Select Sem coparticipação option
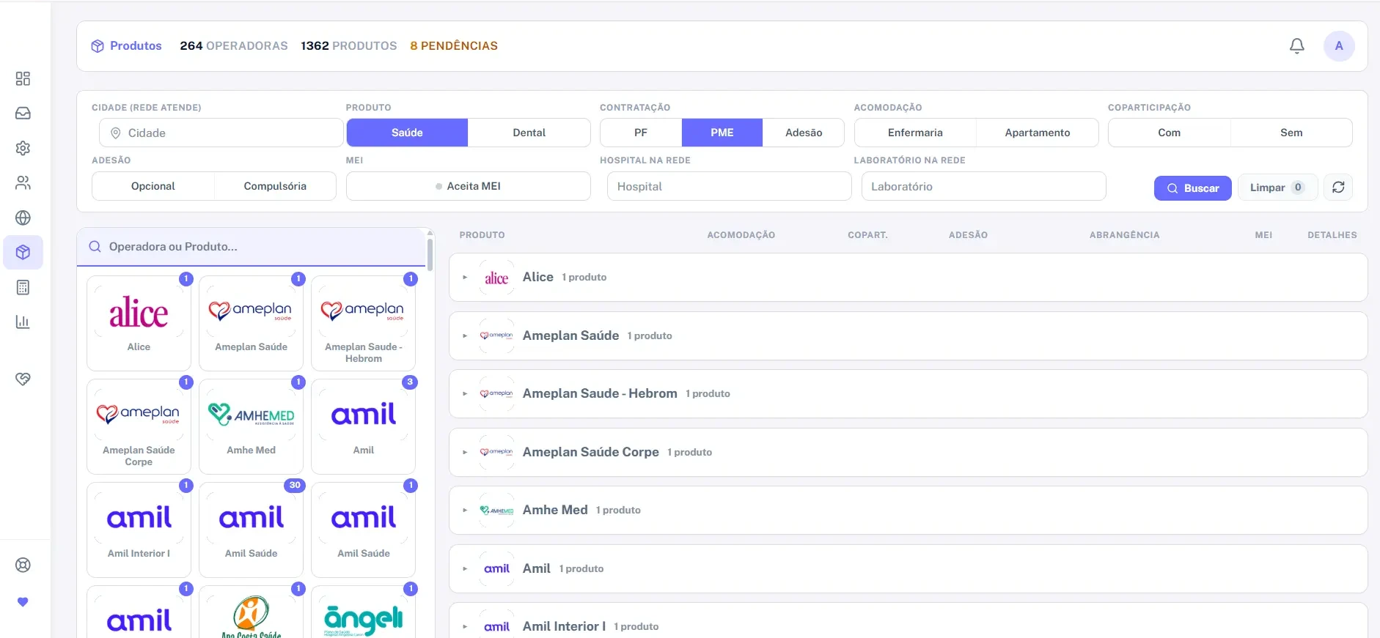 (1291, 133)
